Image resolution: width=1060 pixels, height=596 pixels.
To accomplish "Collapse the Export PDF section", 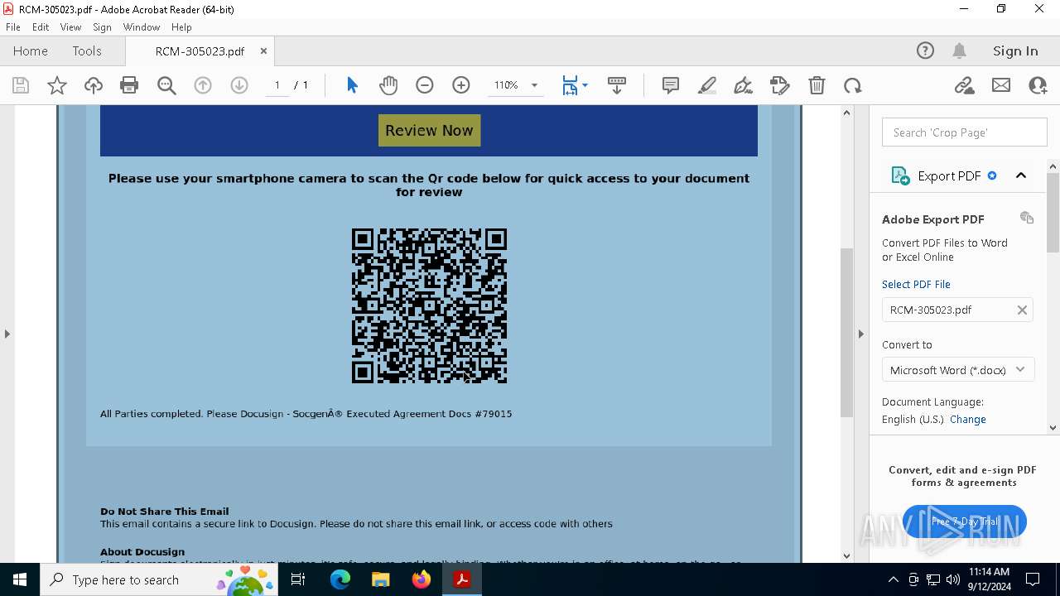I will [x=1021, y=175].
